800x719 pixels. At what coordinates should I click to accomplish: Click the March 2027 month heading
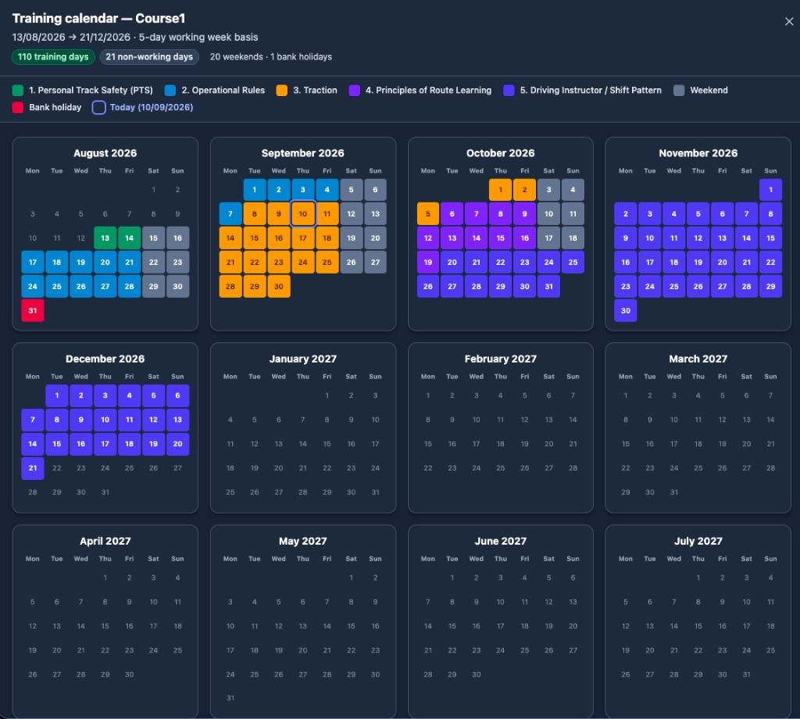698,359
